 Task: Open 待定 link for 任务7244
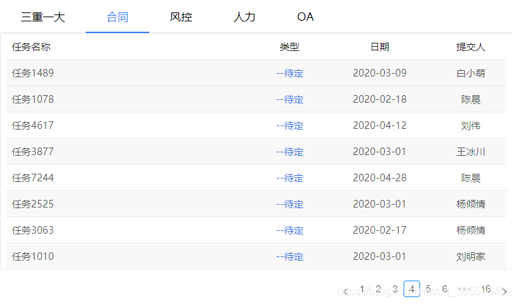[x=290, y=179]
